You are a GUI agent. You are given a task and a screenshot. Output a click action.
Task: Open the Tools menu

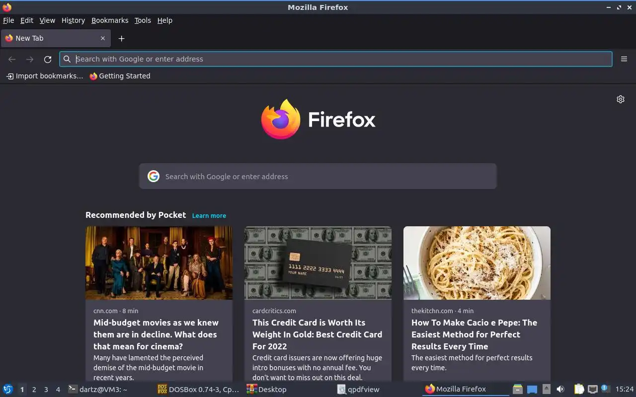pyautogui.click(x=143, y=20)
